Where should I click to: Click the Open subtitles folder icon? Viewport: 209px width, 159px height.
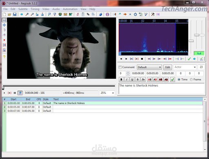click(9, 14)
